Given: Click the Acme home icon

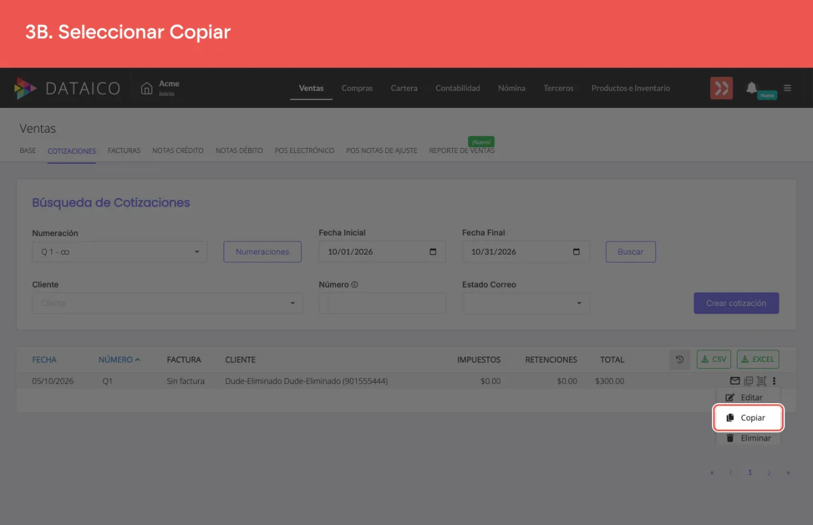Looking at the screenshot, I should tap(147, 88).
